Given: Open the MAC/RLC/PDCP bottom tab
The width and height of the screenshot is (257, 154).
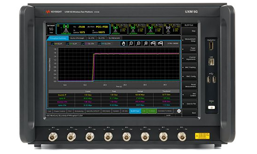Looking at the screenshot, I should pyautogui.click(x=93, y=111).
